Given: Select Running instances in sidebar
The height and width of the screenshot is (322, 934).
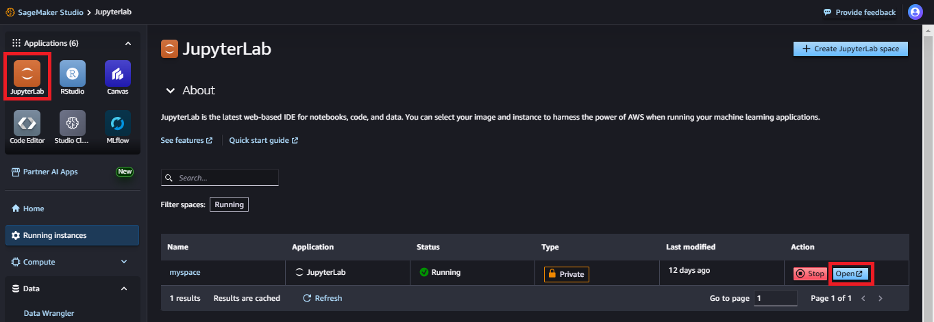Looking at the screenshot, I should (72, 235).
